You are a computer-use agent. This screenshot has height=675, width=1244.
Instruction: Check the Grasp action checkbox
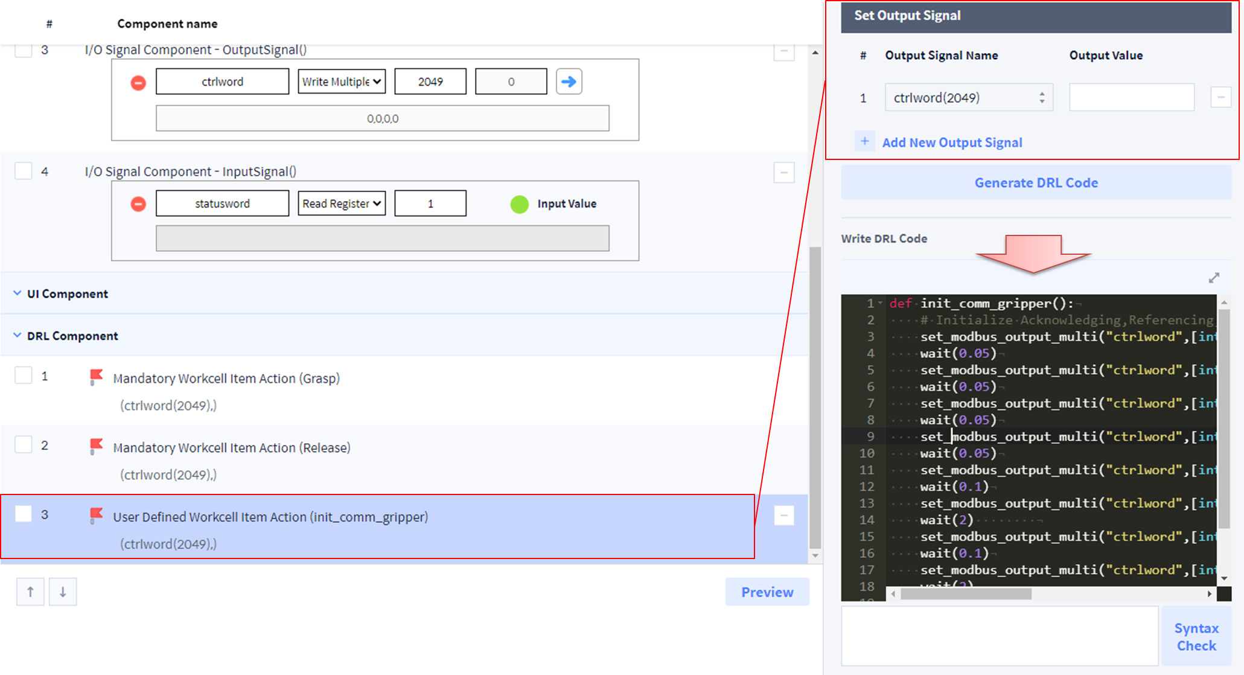coord(24,376)
